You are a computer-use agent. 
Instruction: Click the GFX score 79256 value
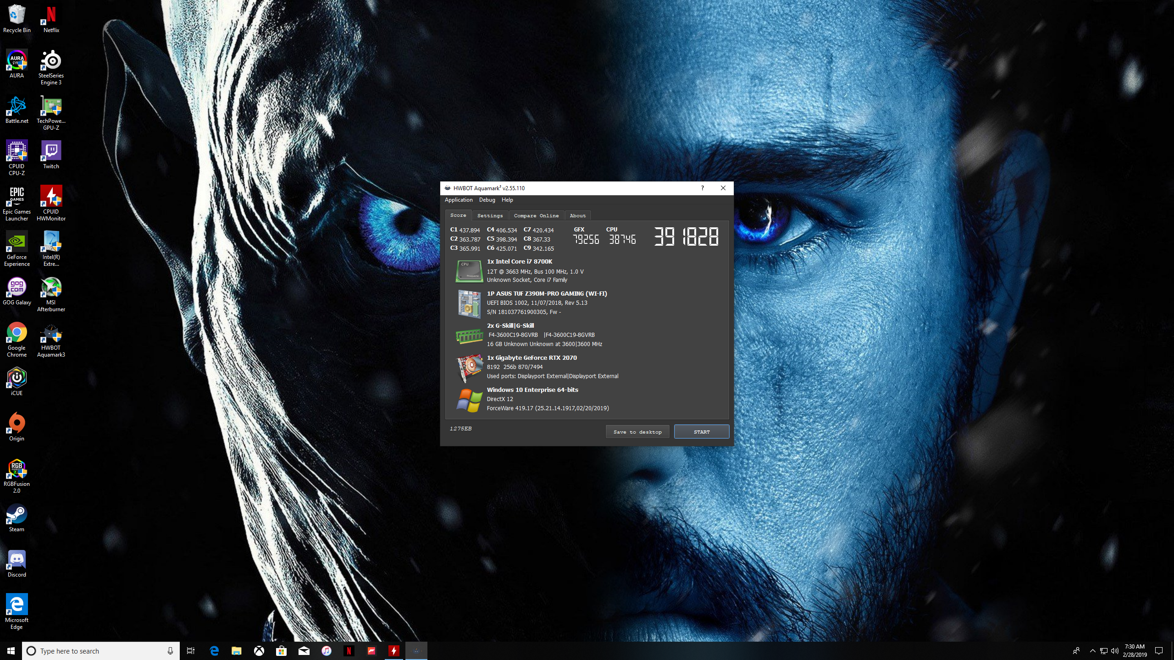coord(586,239)
